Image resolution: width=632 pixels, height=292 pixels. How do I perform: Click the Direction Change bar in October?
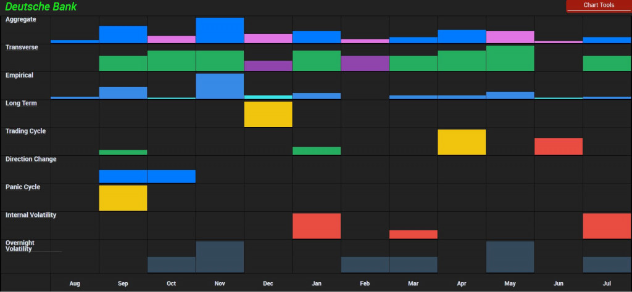click(x=172, y=177)
